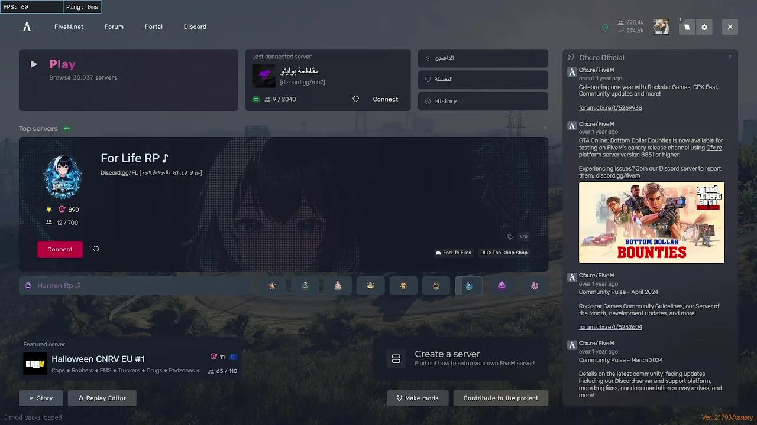The image size is (757, 425).
Task: Open the changelog scroll icon button
Action: [x=687, y=27]
